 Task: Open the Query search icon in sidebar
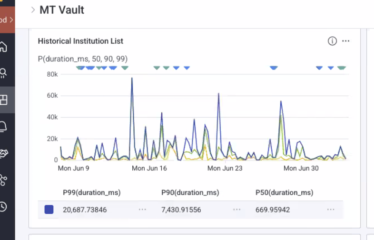3,73
